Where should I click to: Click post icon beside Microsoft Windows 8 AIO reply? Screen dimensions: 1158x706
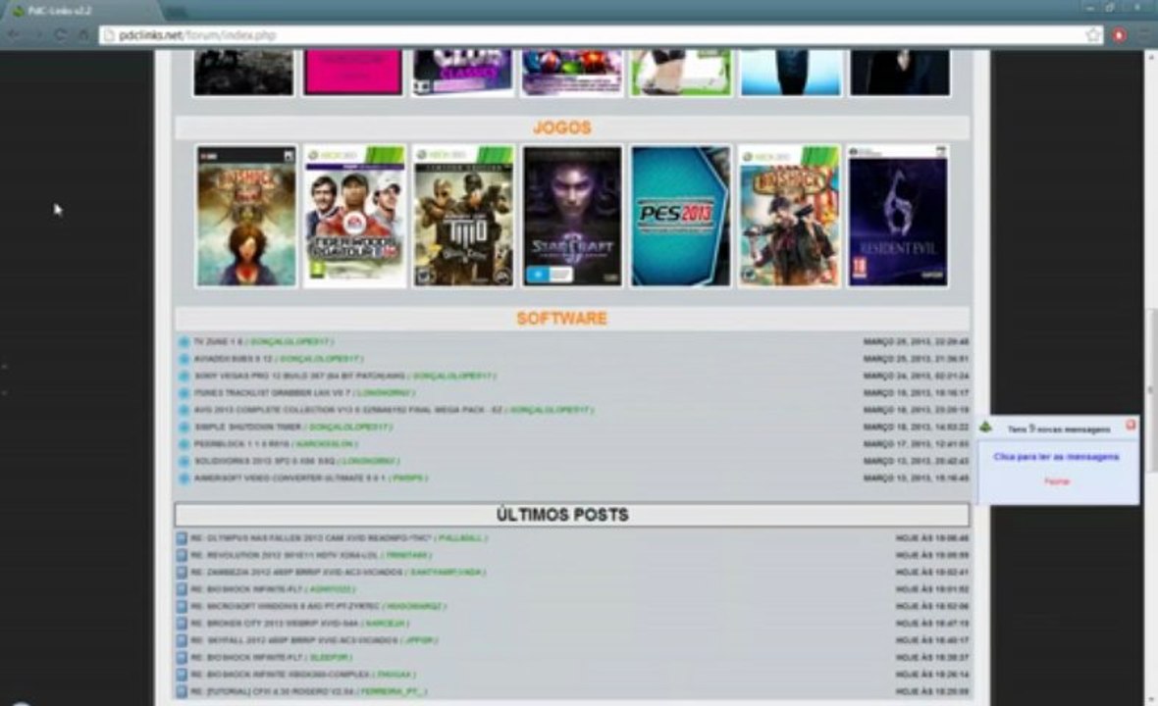click(x=182, y=606)
